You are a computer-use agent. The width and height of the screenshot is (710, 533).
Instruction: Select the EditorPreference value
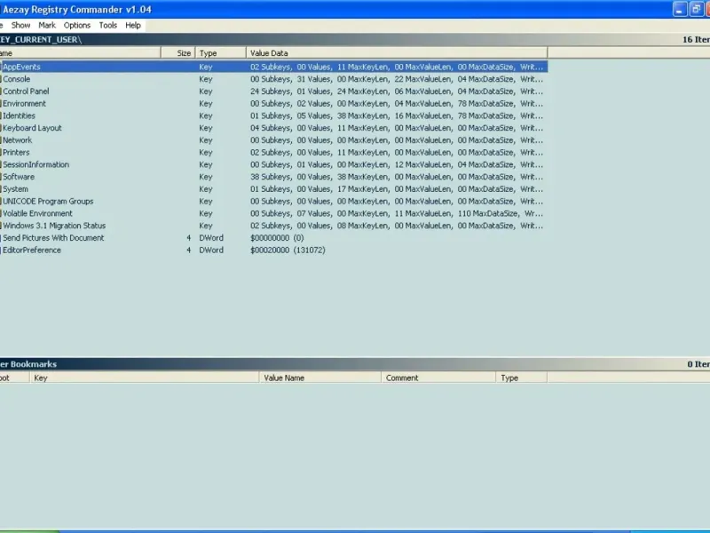(32, 251)
